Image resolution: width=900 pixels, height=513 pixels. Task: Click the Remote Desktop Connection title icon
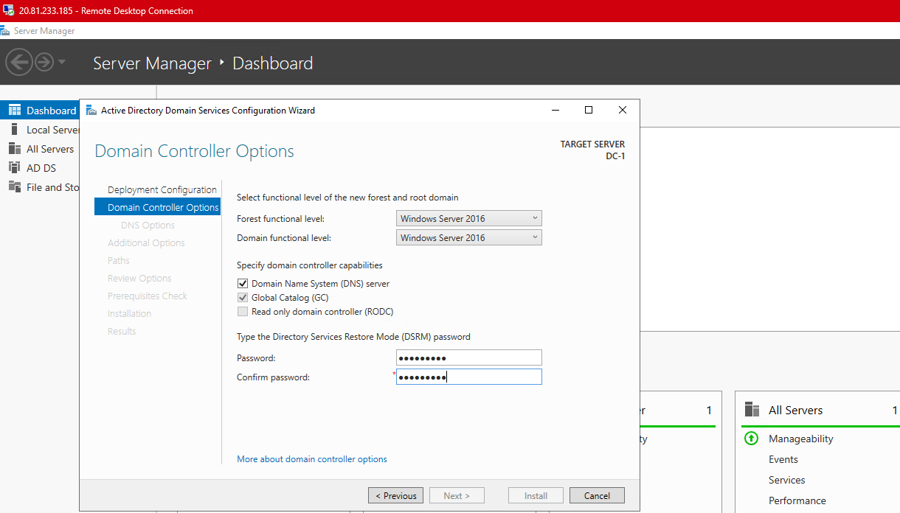[x=8, y=11]
